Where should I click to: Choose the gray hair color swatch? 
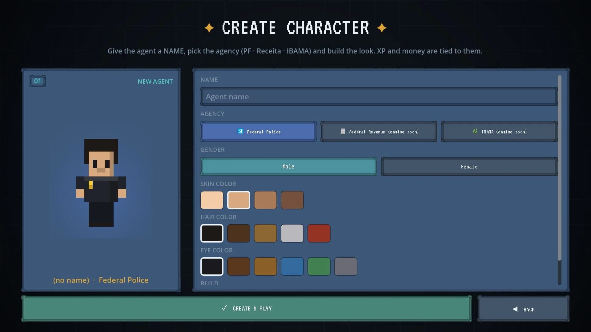coord(292,233)
